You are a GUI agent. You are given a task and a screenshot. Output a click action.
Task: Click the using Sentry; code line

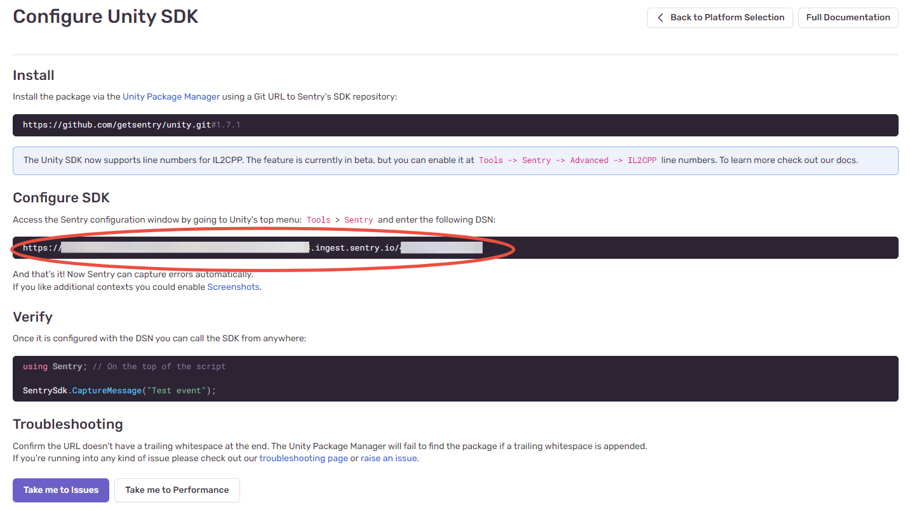point(55,367)
